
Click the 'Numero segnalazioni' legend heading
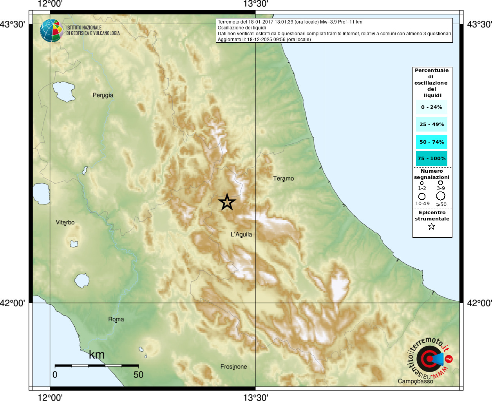click(432, 174)
